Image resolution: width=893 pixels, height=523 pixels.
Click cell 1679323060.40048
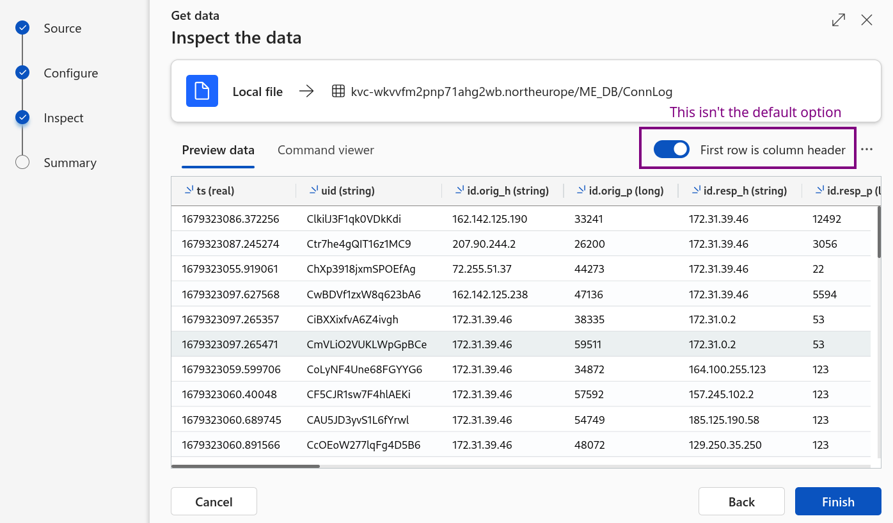point(229,394)
